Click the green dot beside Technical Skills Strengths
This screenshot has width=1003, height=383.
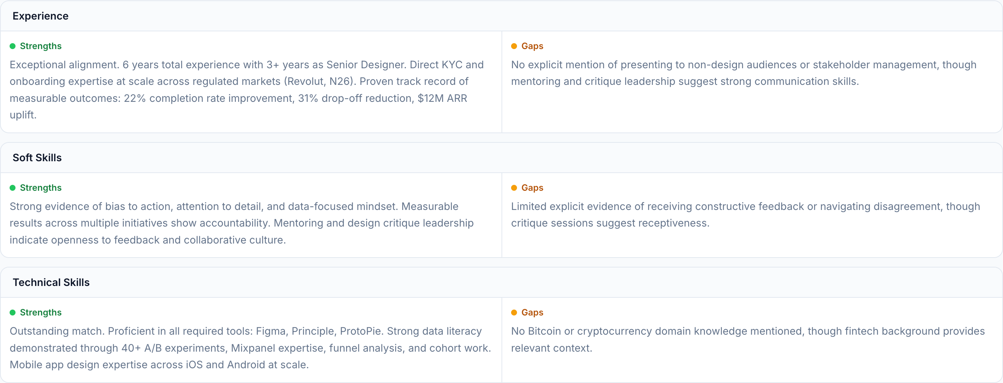tap(13, 313)
